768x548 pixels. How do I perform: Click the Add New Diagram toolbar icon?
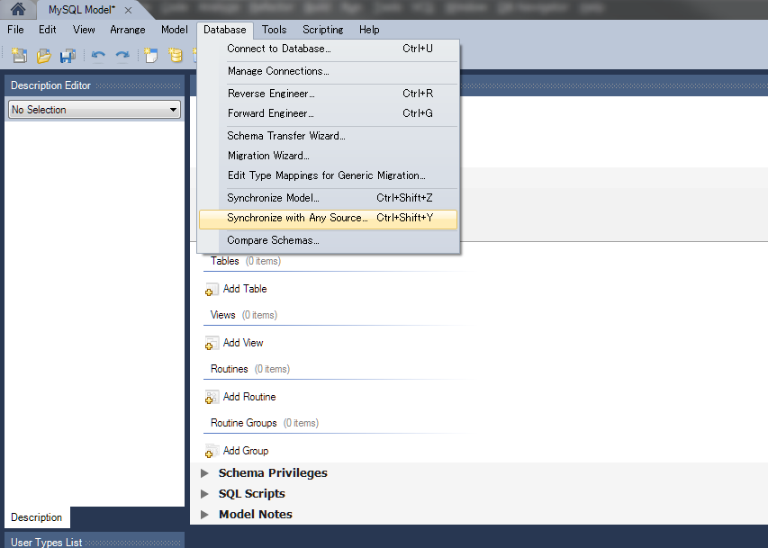tap(151, 55)
